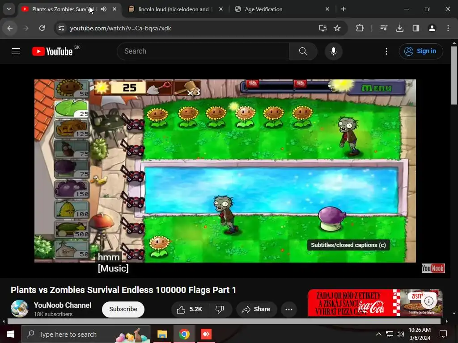Bookmark this page with the star
The height and width of the screenshot is (343, 458).
click(x=337, y=28)
